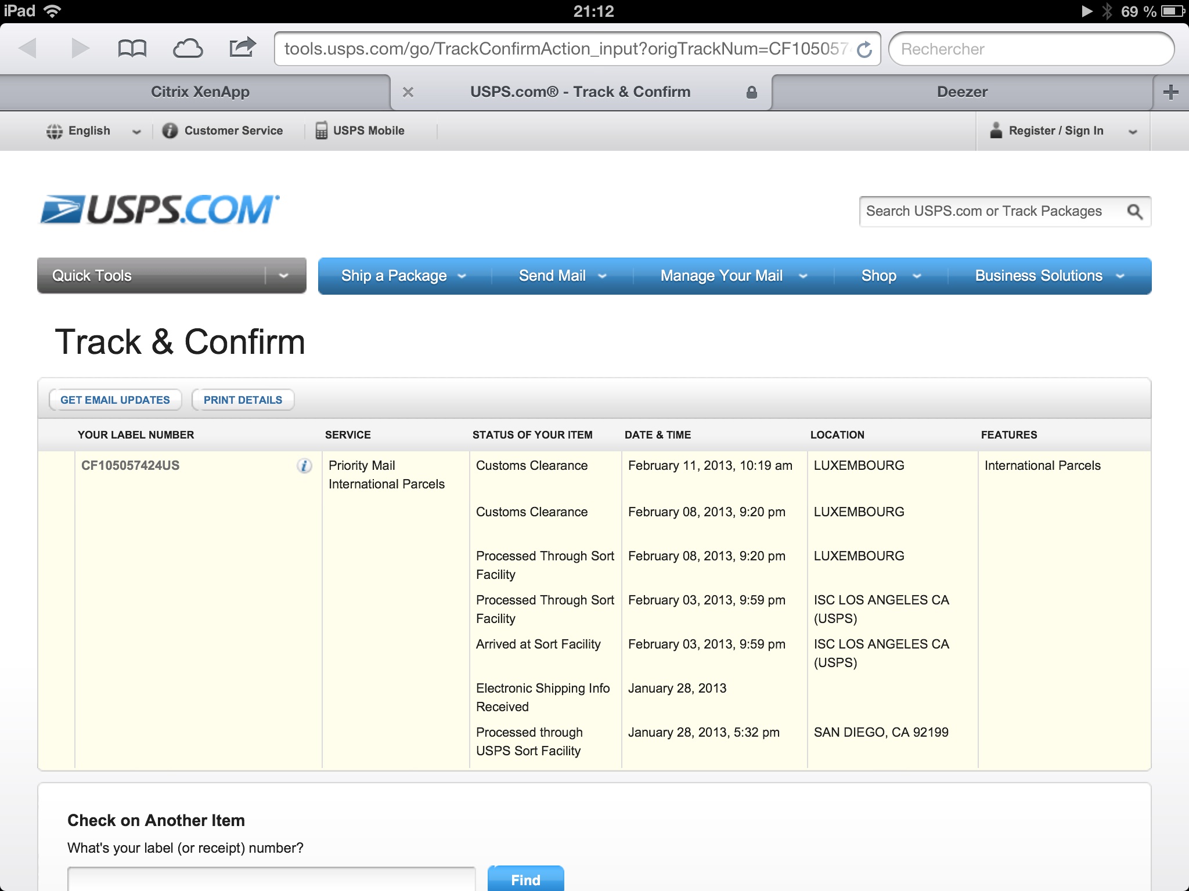Open the bookmarks book icon
The height and width of the screenshot is (891, 1189).
(132, 49)
